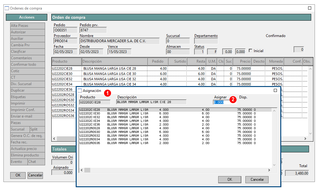Screen dimensions: 318x190
Task: Click the Asignación list horizontal scrollbar left arrow
Action: (x=82, y=170)
